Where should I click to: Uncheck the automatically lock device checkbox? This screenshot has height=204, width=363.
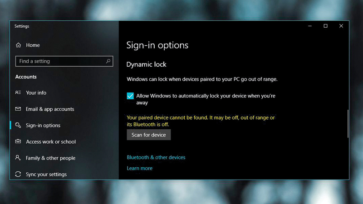point(130,96)
